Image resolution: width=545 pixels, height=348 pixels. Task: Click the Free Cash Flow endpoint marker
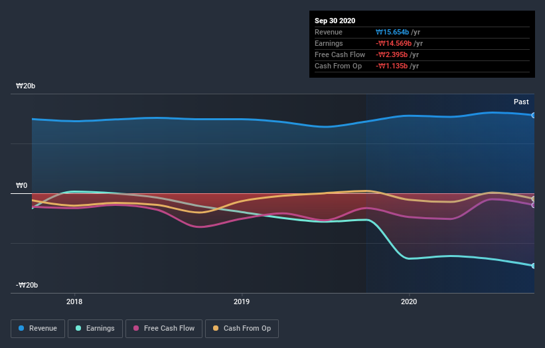click(533, 205)
